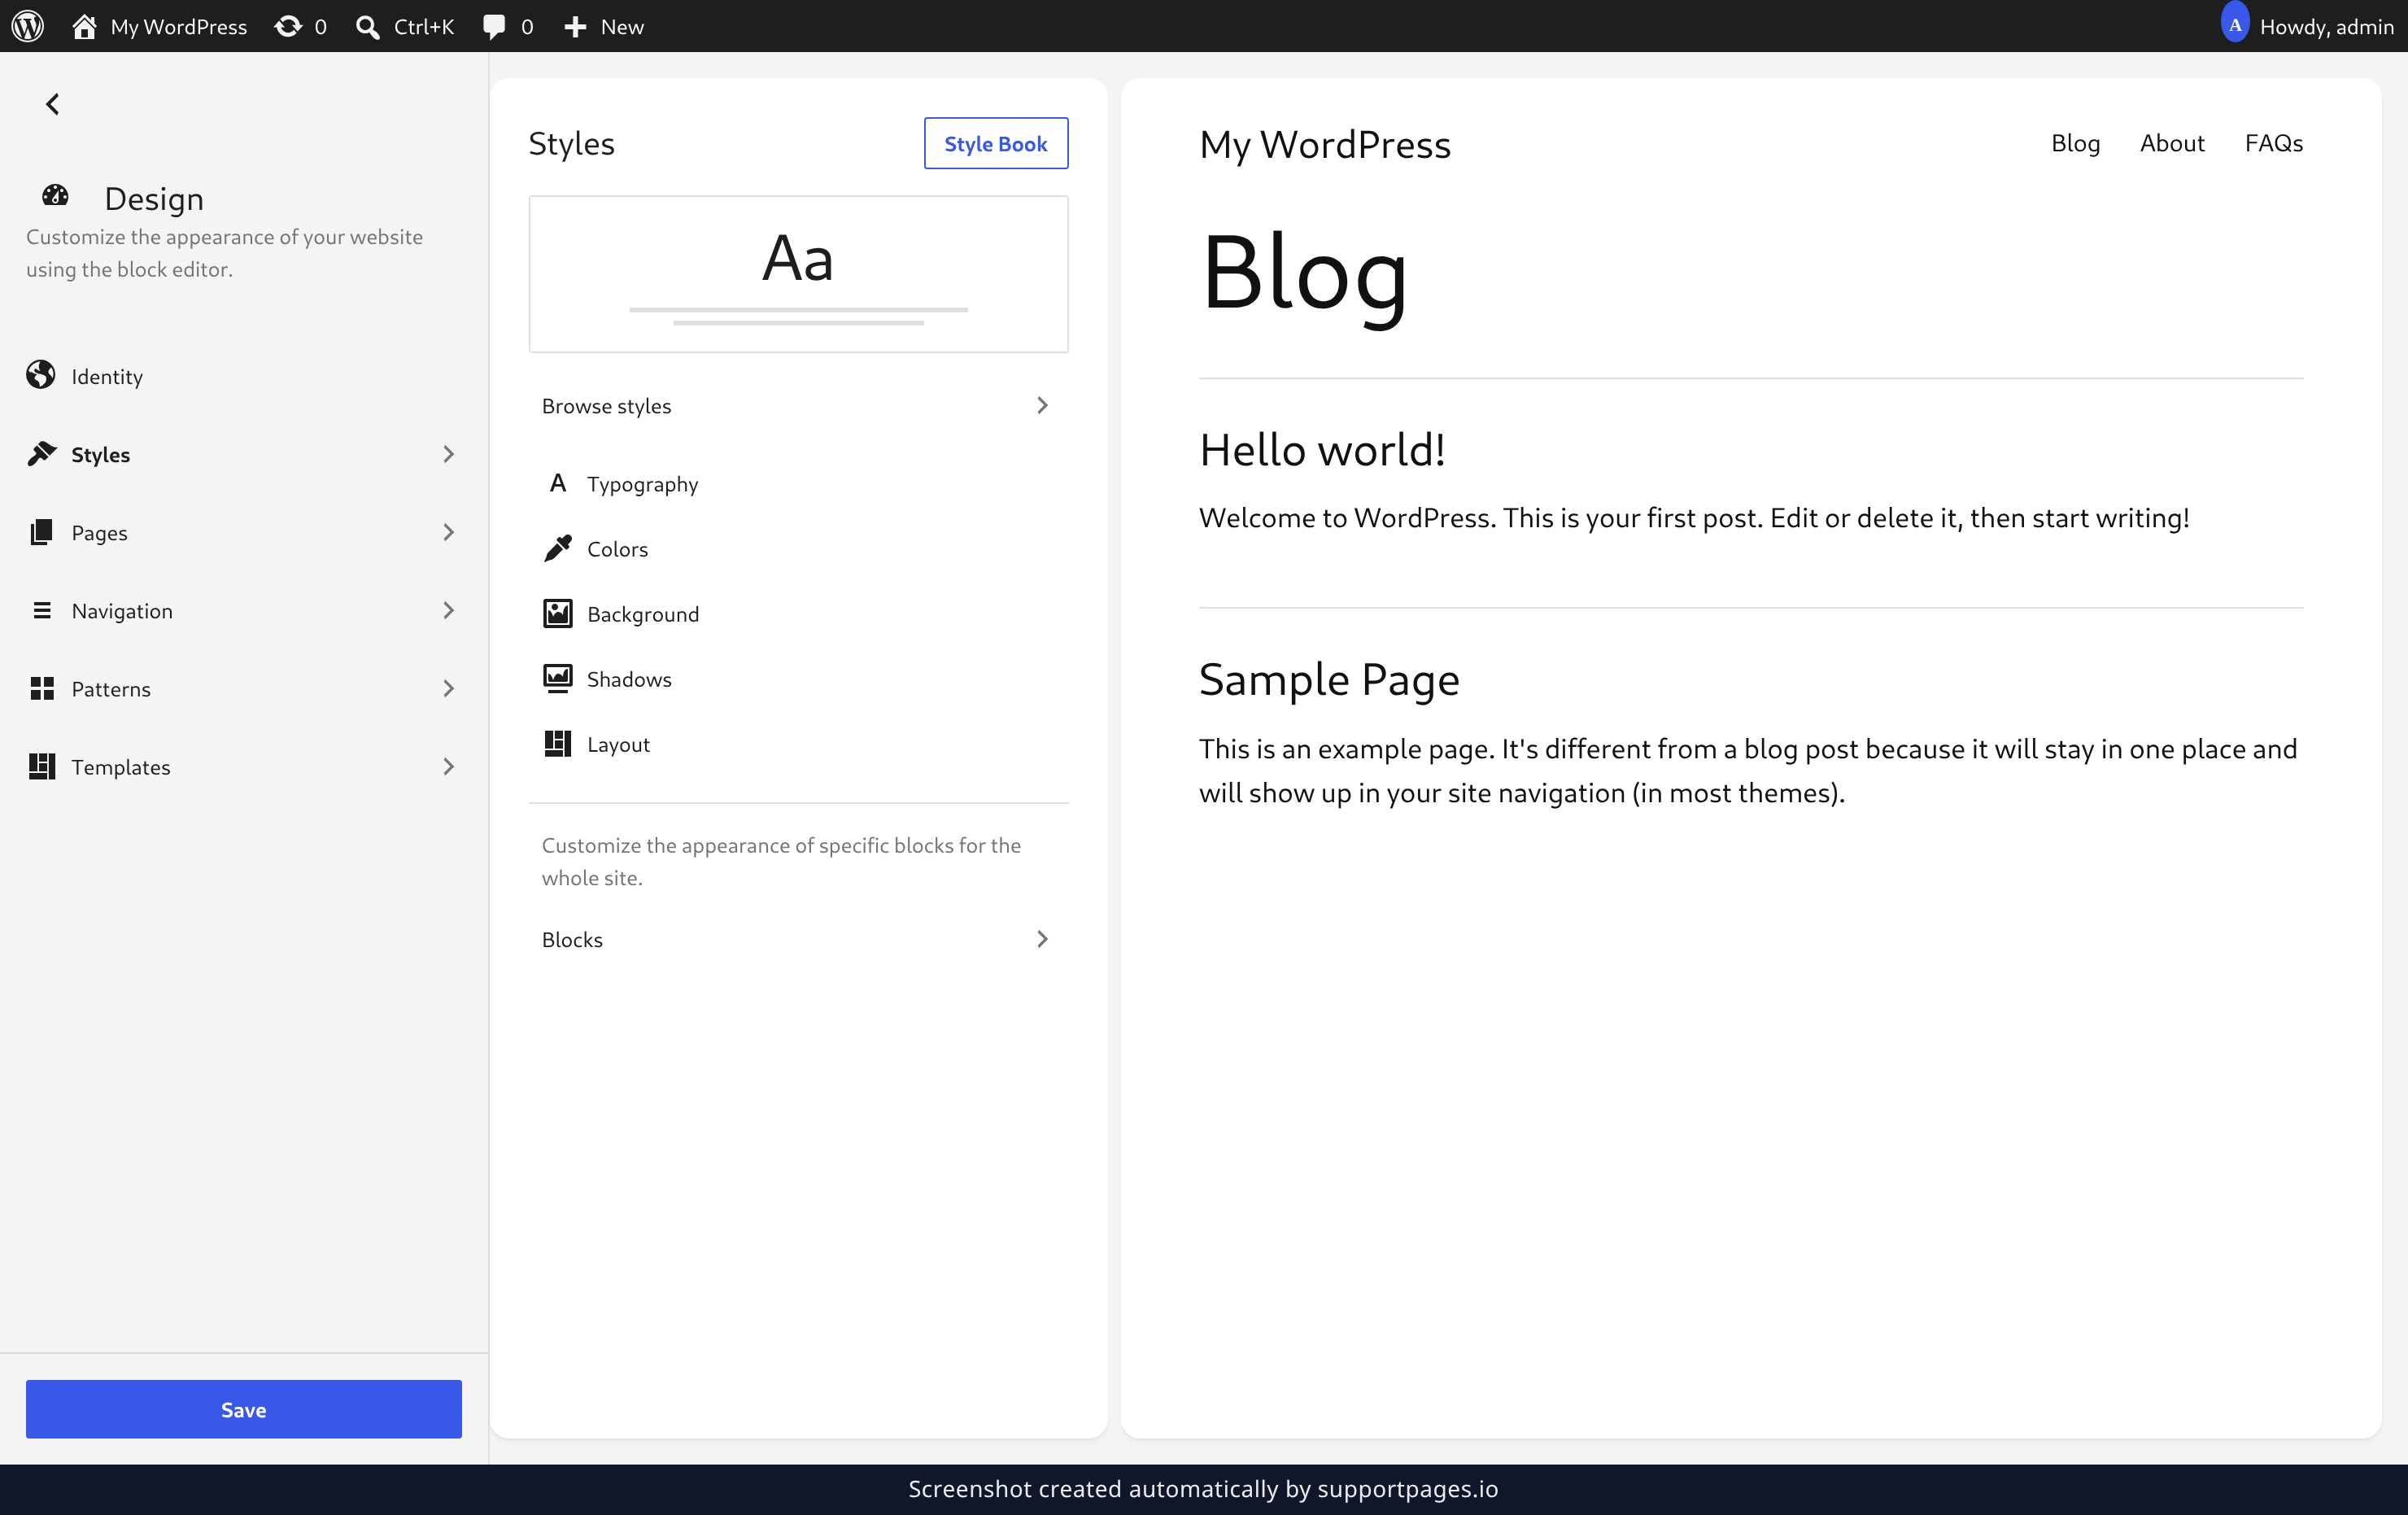Click the Templates layout icon in sidebar

tap(41, 766)
